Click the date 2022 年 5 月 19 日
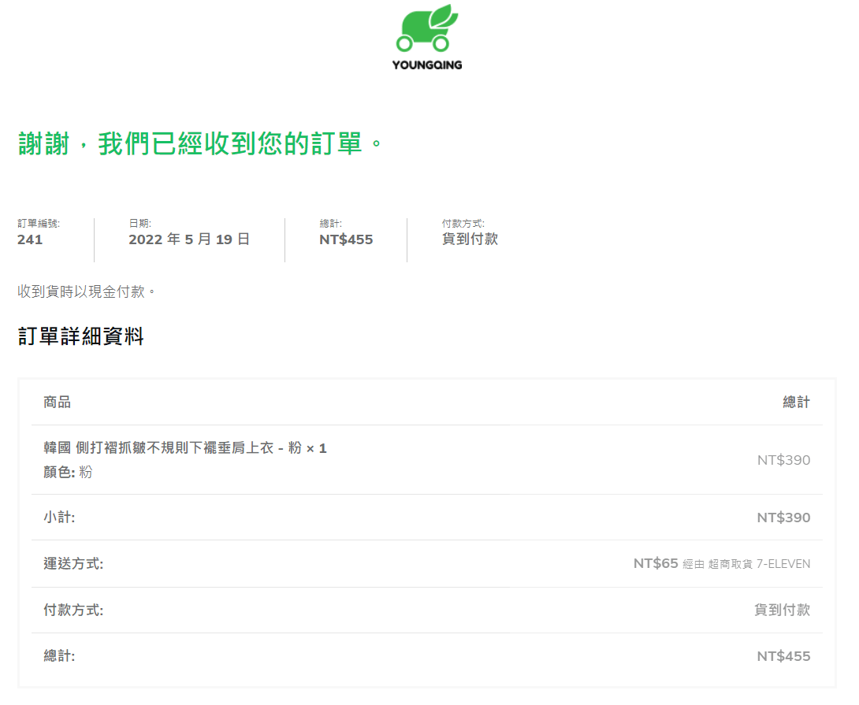 click(189, 239)
